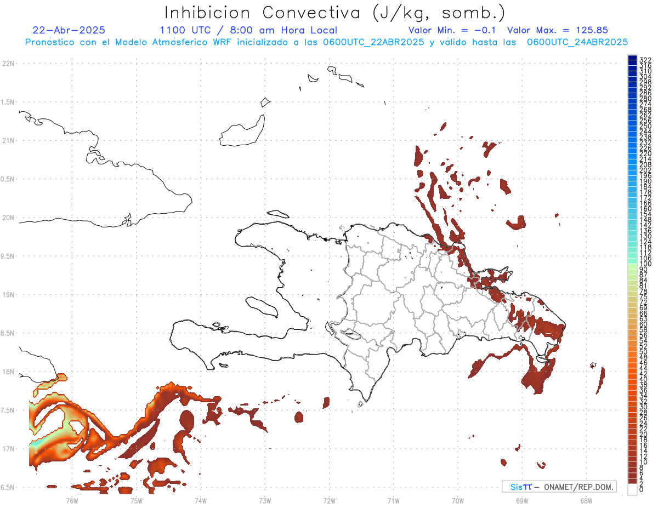Click the "100" colorbar value
658x508 pixels.
tap(645, 264)
